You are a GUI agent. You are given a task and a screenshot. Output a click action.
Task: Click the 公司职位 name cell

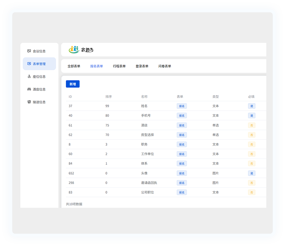tap(148, 192)
